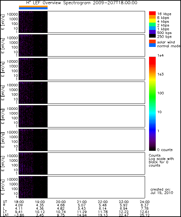The height and width of the screenshot is (217, 181).
Task: Click the green middle of the counts color bar
Action: tap(152, 97)
